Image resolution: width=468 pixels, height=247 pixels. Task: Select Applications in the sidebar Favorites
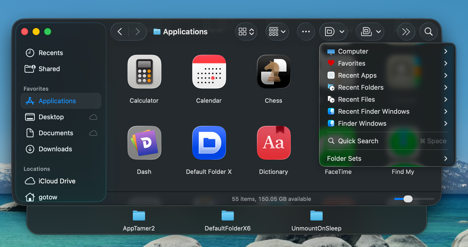(x=61, y=101)
